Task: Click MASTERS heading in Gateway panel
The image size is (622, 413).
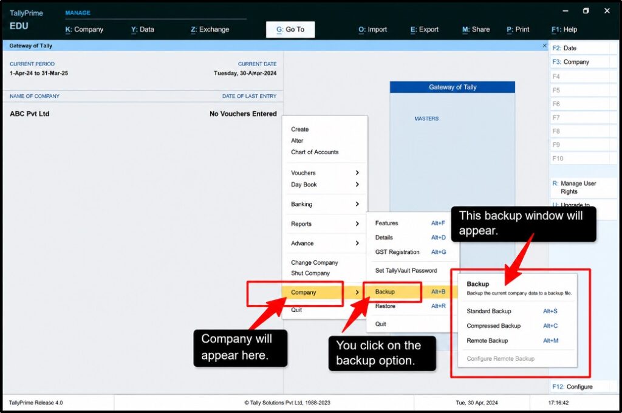Action: click(426, 118)
